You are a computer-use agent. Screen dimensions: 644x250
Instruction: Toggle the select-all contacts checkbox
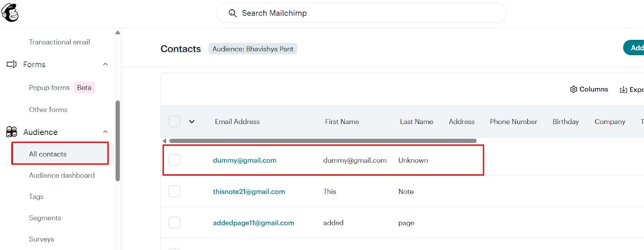coord(174,121)
